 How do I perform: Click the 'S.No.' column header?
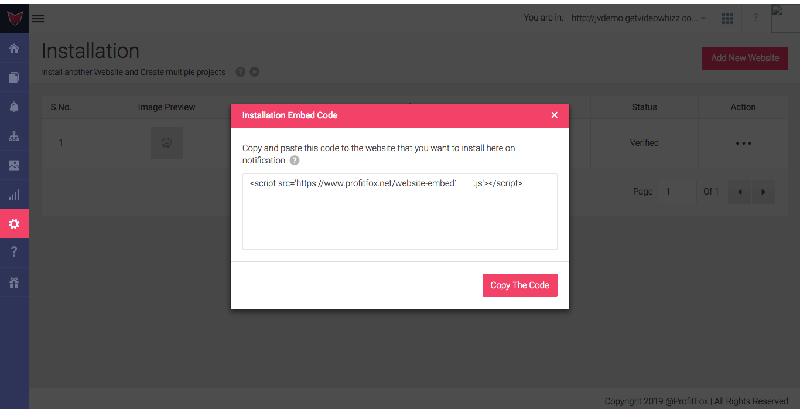point(61,107)
